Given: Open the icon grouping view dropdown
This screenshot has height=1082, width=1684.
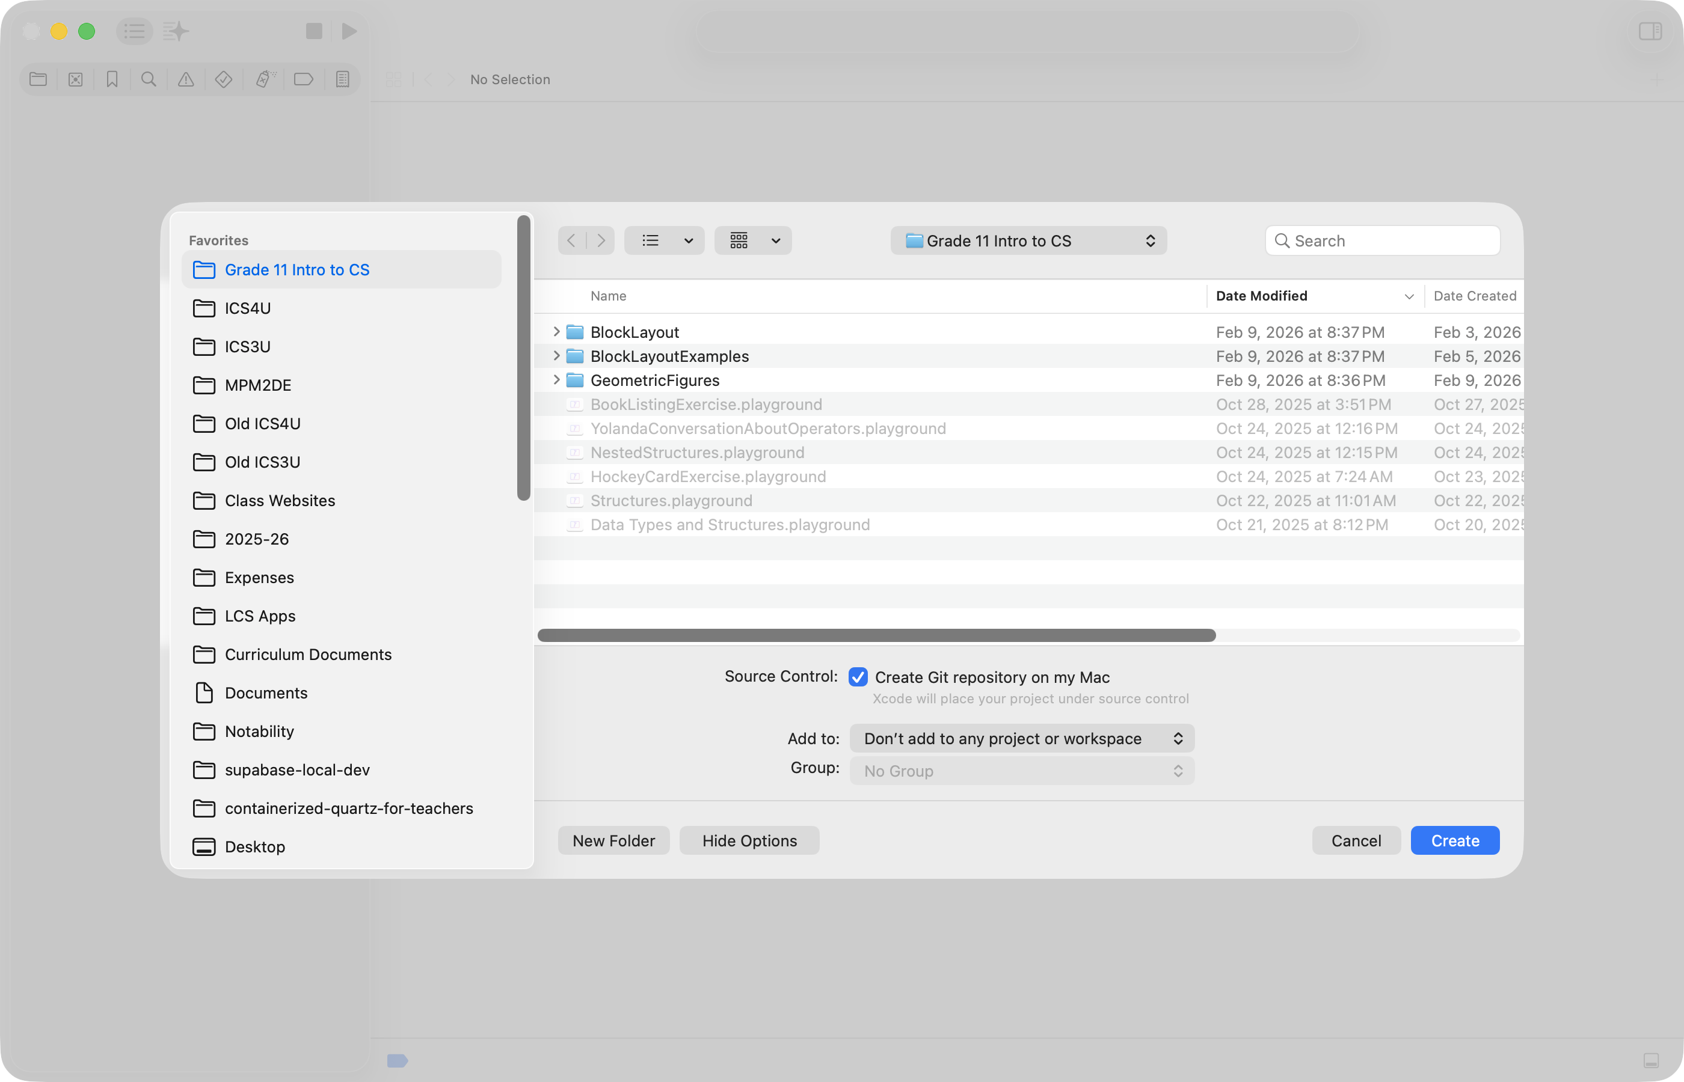Looking at the screenshot, I should point(753,241).
